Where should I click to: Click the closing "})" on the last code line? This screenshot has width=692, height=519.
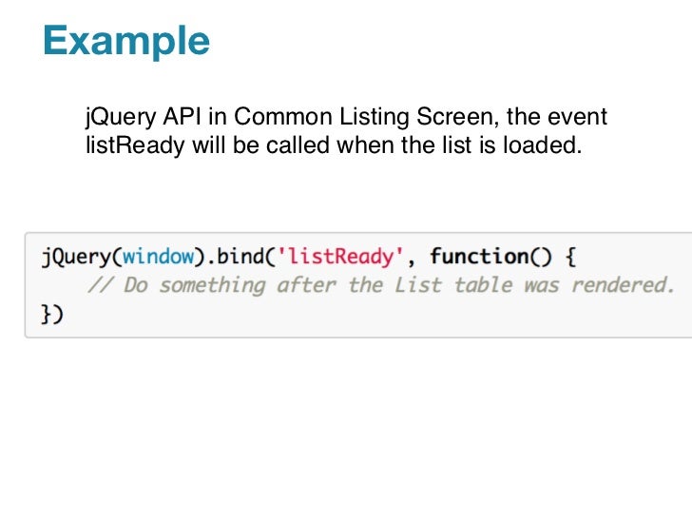point(51,315)
